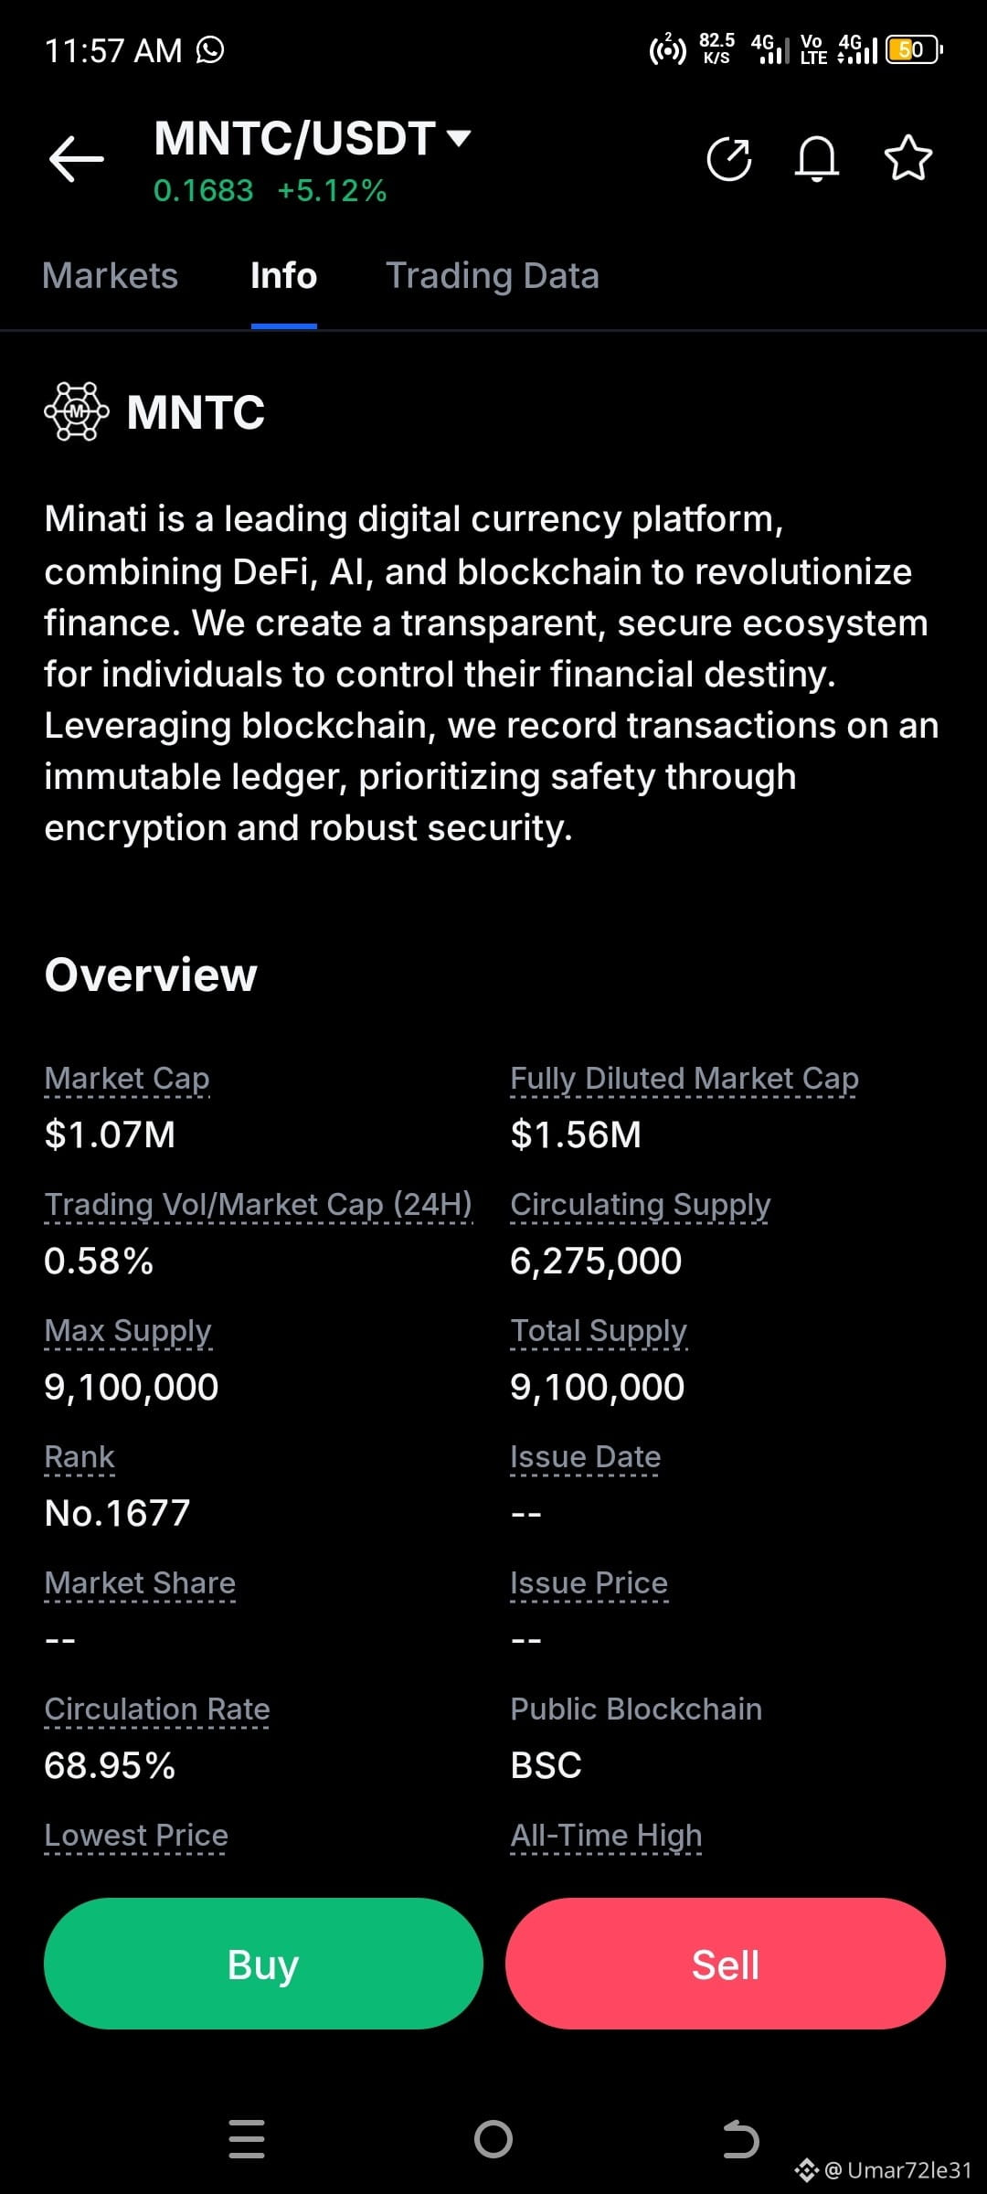Switch to the Trading Data tab
Viewport: 987px width, 2194px height.
coord(493,276)
